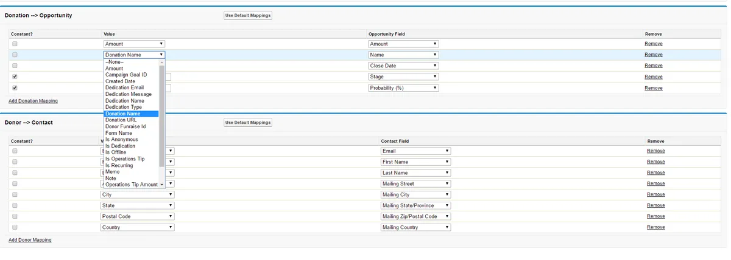The height and width of the screenshot is (260, 731).
Task: Choose Memo from the dropdown list
Action: coord(131,172)
